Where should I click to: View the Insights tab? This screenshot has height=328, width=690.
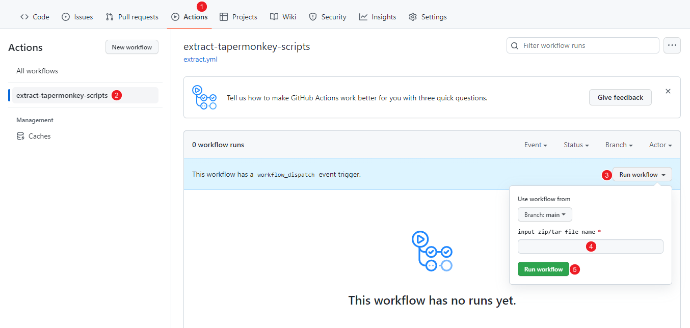point(378,17)
